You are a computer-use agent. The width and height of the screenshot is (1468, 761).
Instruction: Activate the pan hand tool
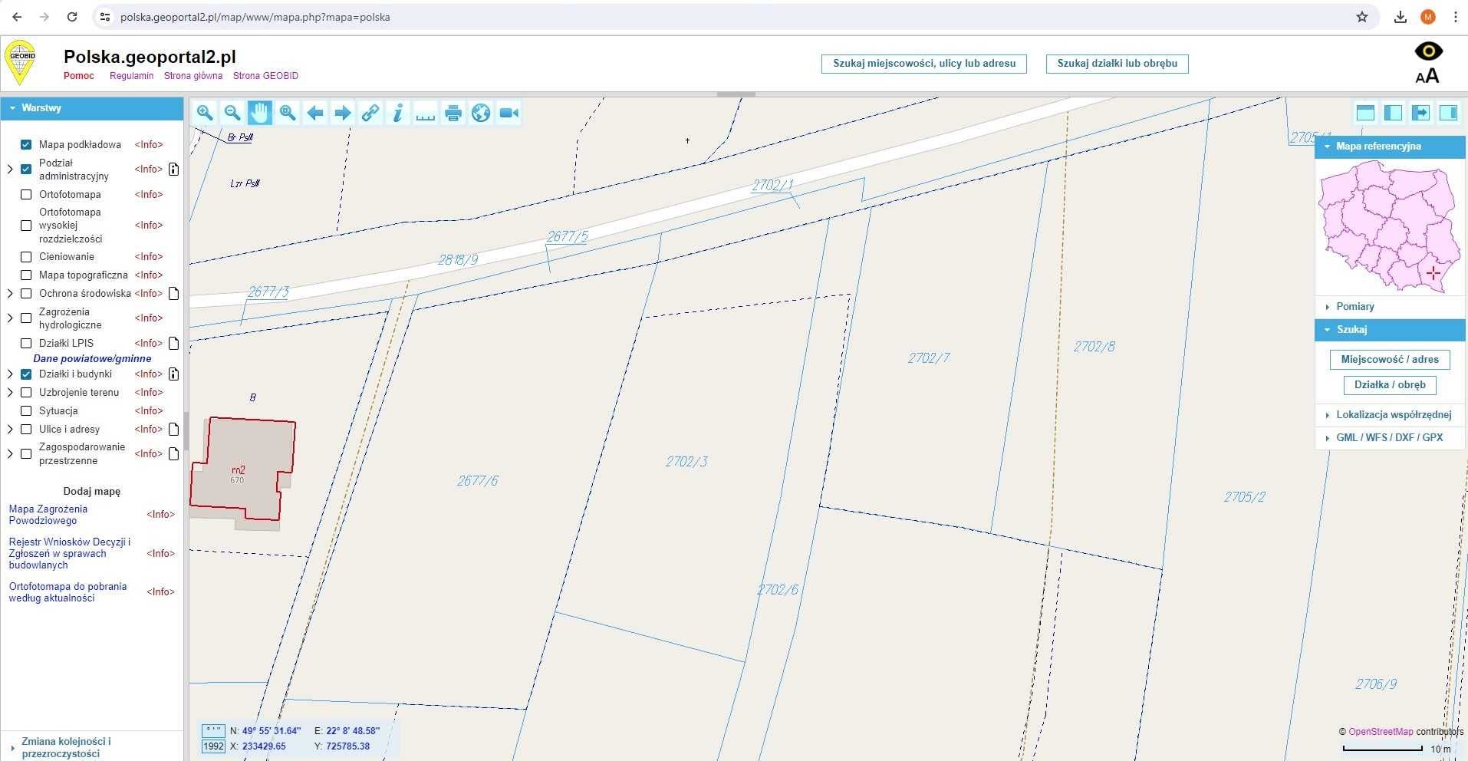(x=260, y=114)
